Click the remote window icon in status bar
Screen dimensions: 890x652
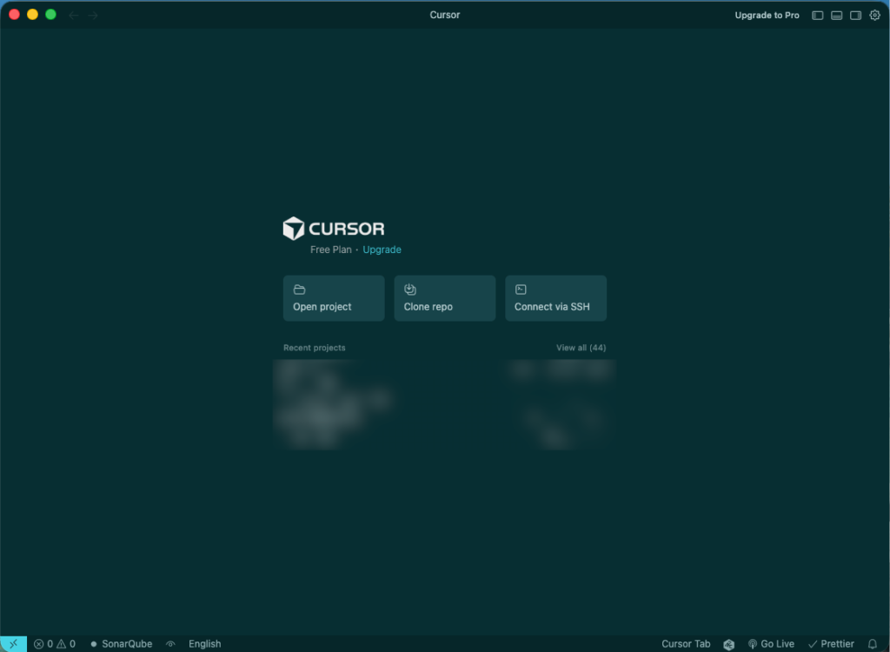point(13,643)
